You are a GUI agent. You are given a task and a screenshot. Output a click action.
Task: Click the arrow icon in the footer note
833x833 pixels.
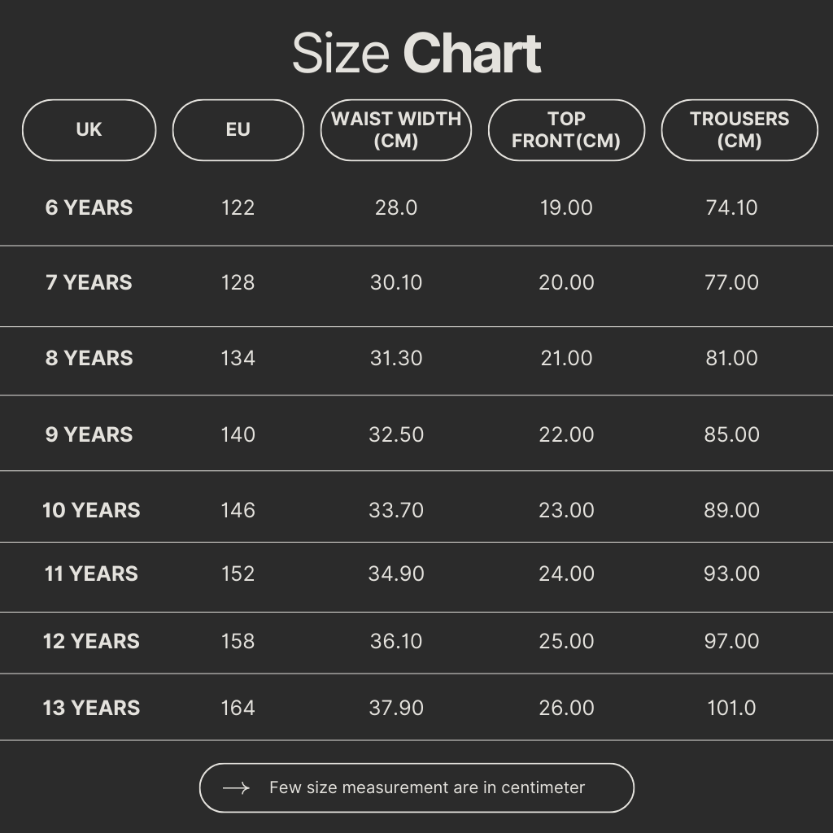(236, 787)
